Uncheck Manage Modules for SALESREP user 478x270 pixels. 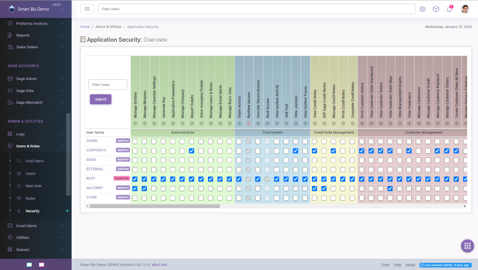145,188
